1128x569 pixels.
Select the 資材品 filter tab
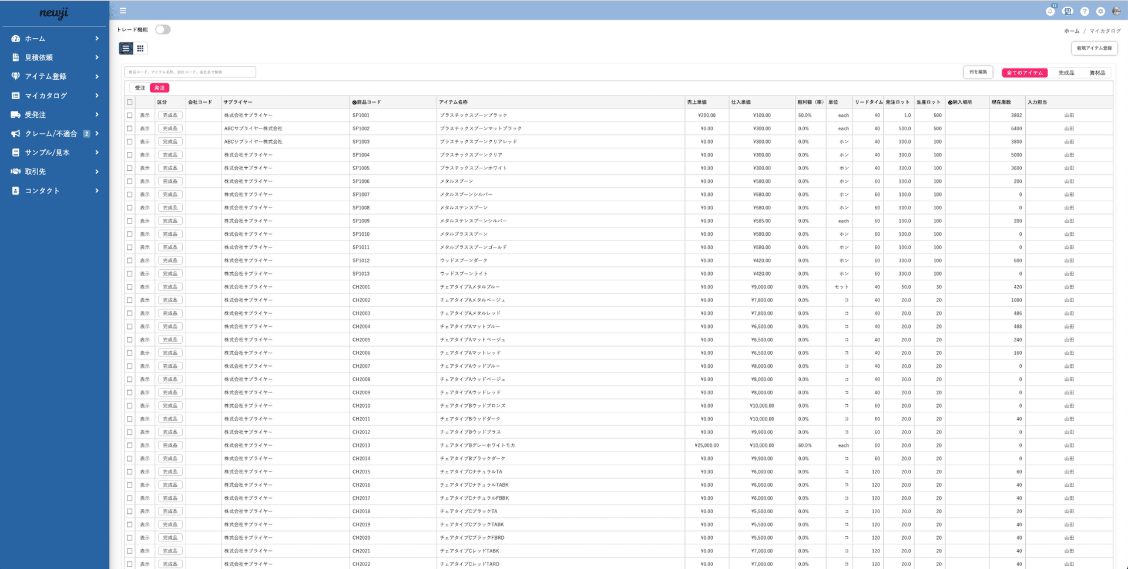pyautogui.click(x=1097, y=73)
